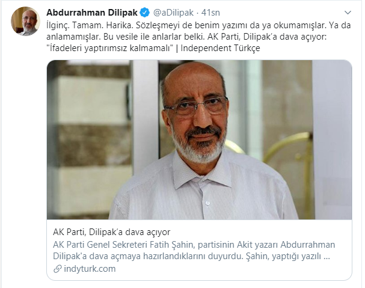Viewport: 365px width, 288px height.
Task: Open the Abdurrahman Dilipak display name
Action: pos(92,13)
